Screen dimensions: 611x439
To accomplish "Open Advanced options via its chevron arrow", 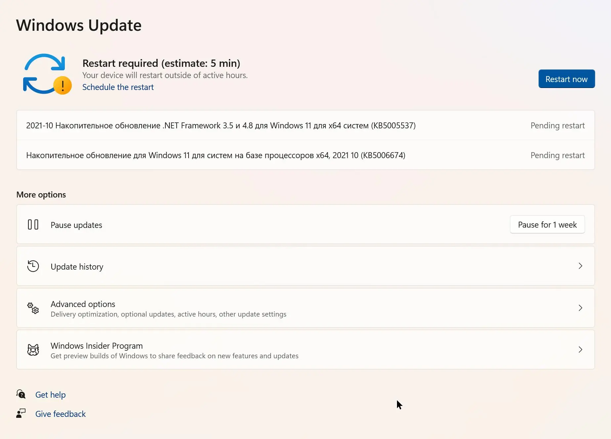I will tap(580, 308).
